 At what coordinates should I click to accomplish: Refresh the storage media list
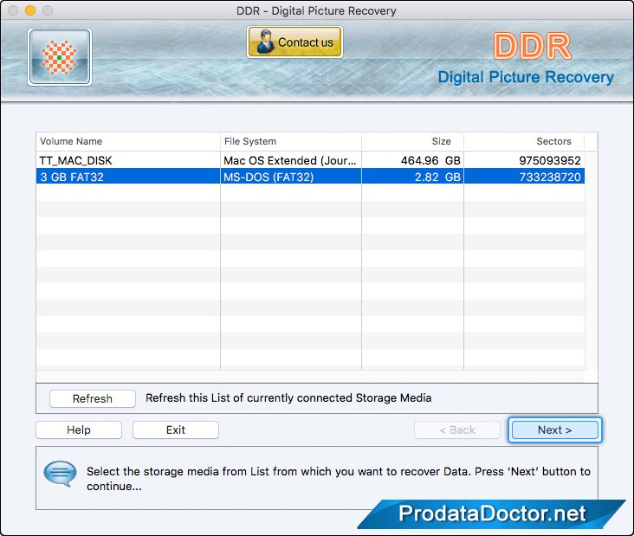point(93,398)
